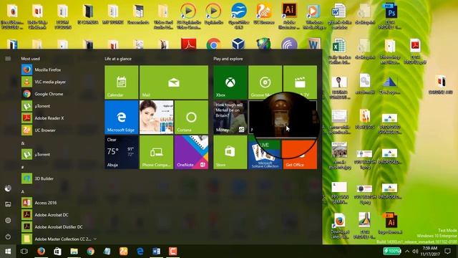This screenshot has height=258, width=458.
Task: Open File Explorer from Start sidebar
Action: click(x=8, y=204)
